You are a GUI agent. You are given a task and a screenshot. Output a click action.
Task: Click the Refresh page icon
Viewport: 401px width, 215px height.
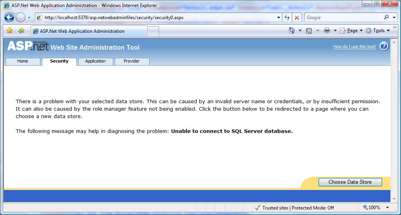coord(287,18)
